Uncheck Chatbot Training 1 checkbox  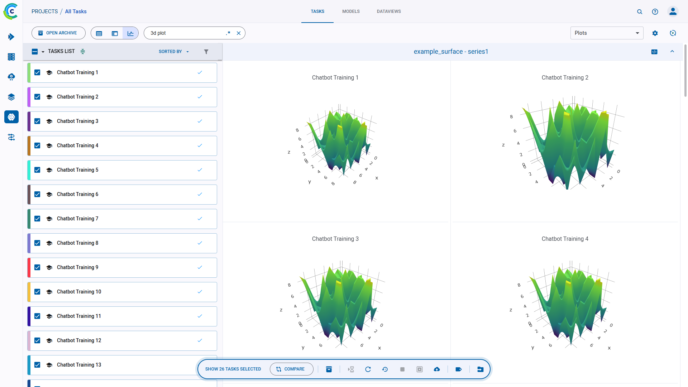pyautogui.click(x=37, y=72)
